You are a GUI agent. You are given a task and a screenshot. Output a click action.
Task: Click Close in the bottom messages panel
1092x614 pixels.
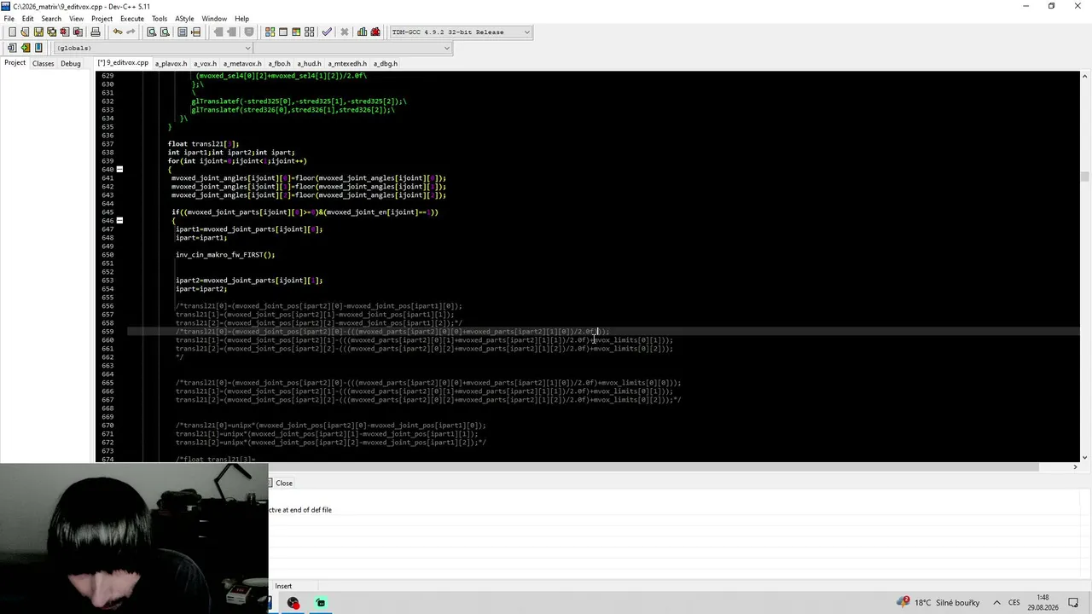click(x=284, y=484)
